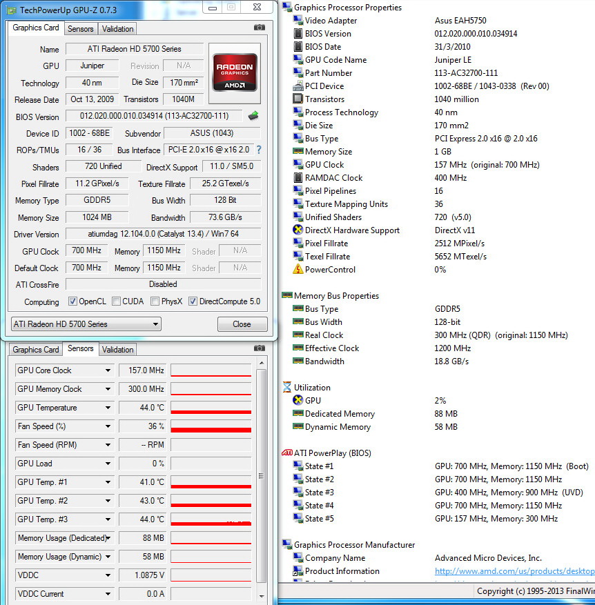Click the ATI CrossFire Disabled field
Screen dimensions: 595x605
(164, 284)
